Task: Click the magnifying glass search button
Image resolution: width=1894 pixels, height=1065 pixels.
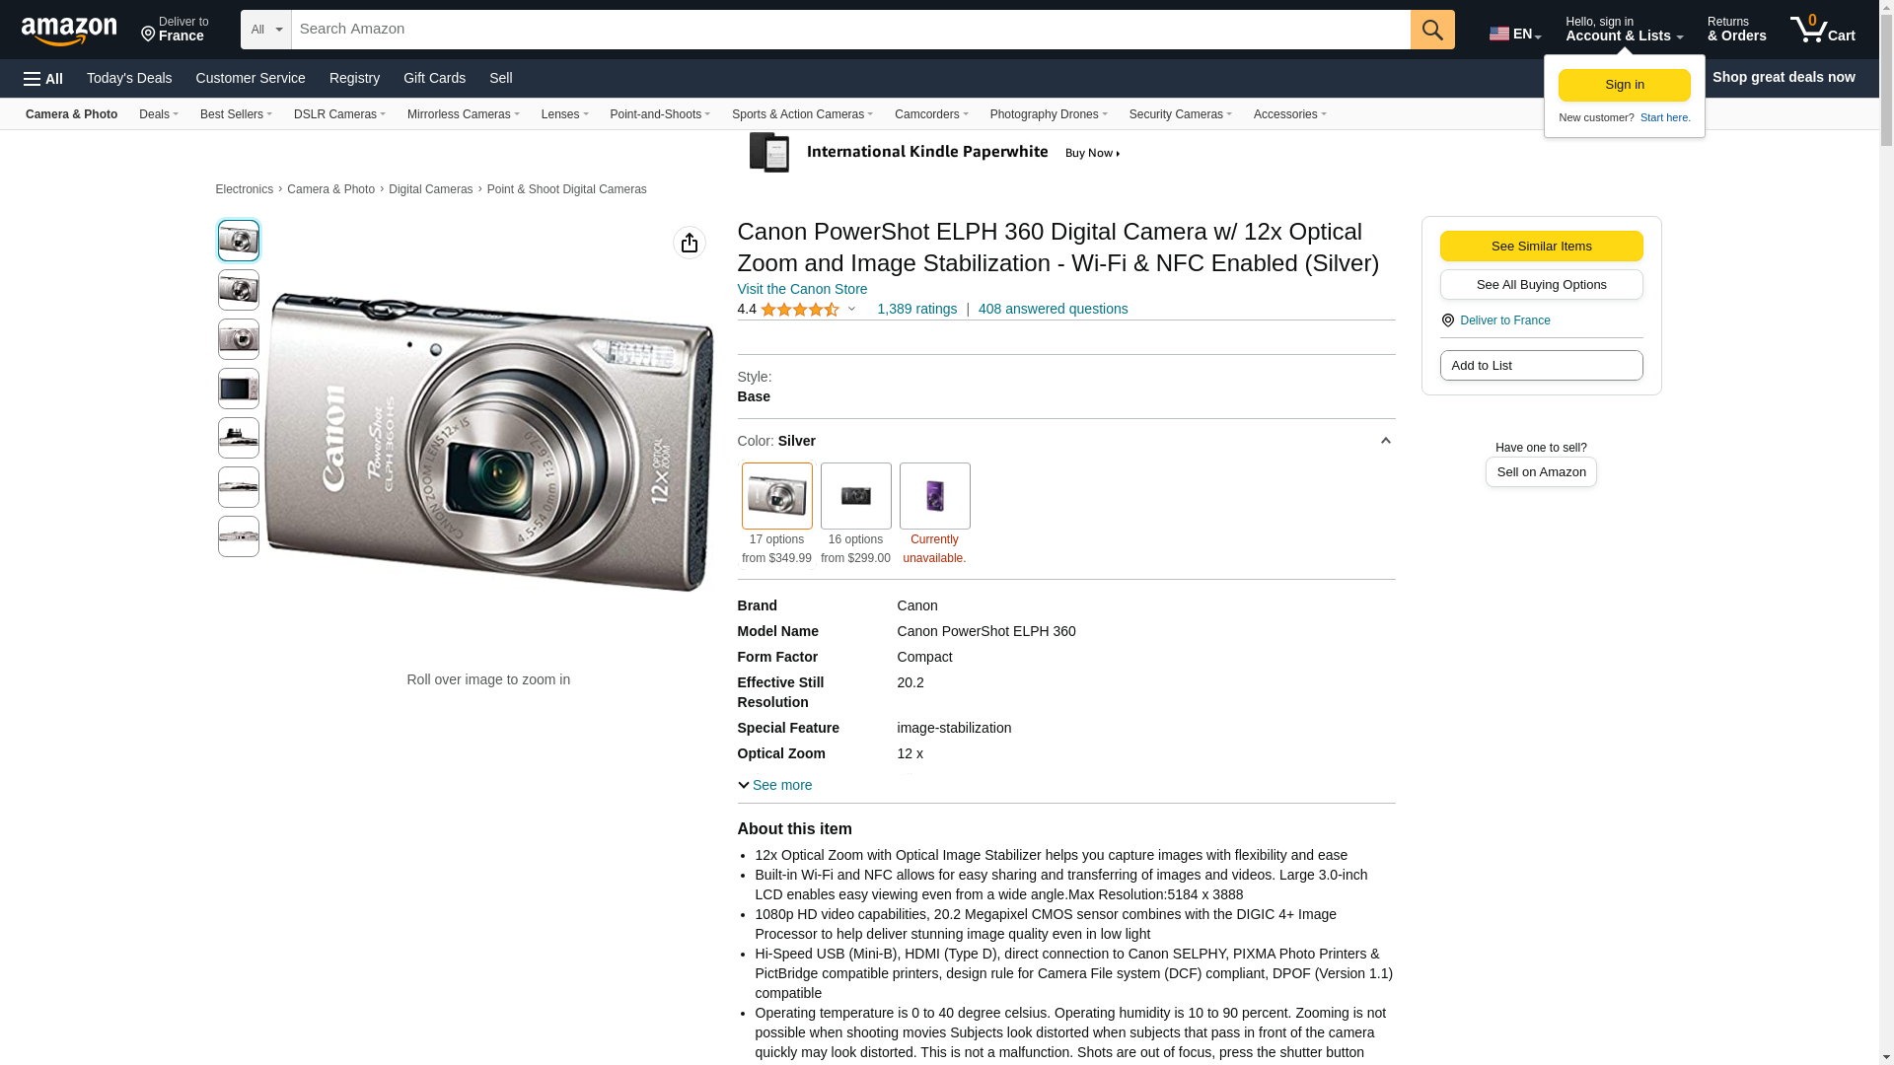Action: (1431, 30)
